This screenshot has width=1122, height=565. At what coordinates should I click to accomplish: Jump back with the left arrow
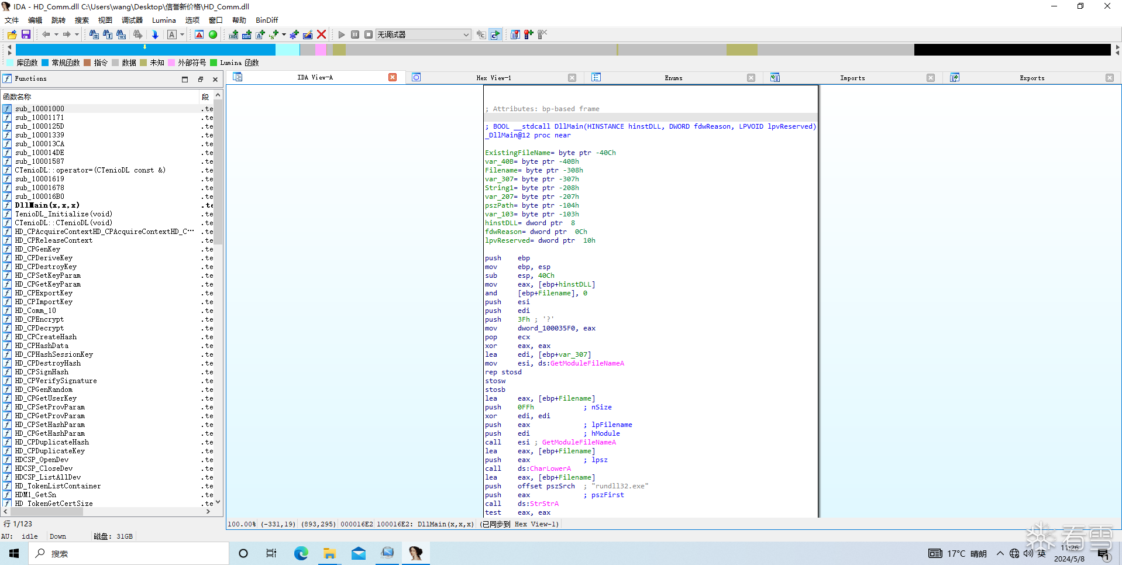[46, 35]
